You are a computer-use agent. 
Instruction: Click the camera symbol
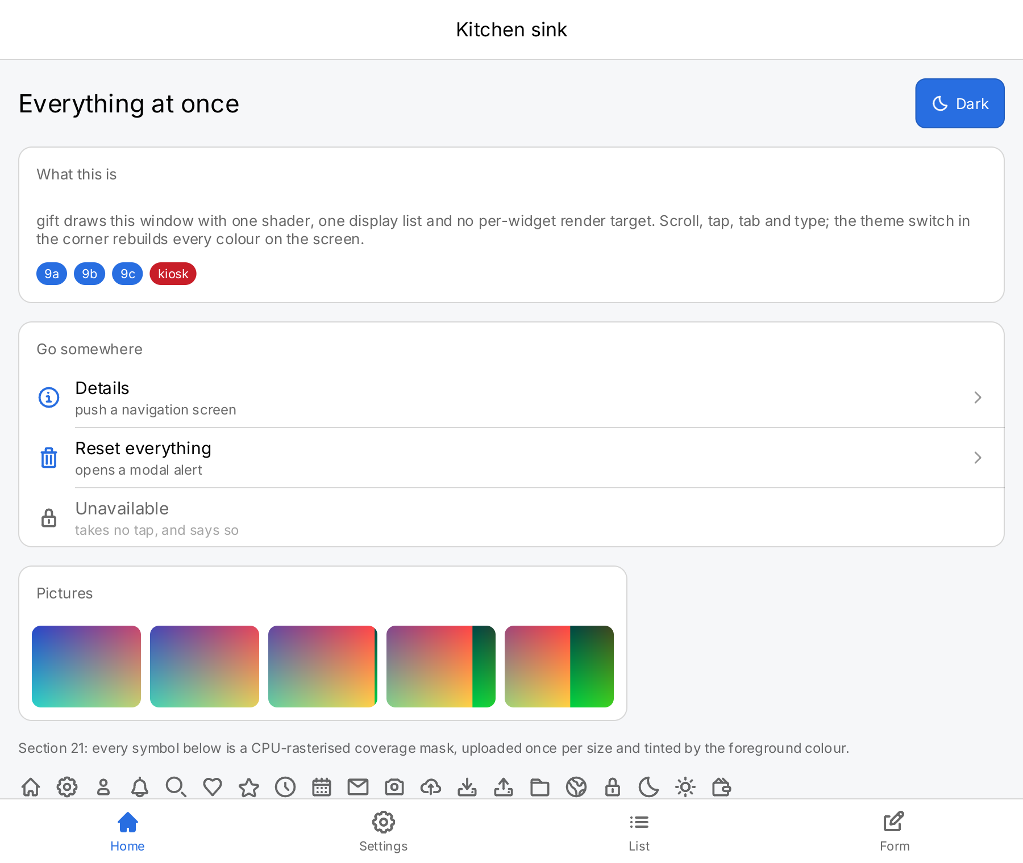(394, 787)
